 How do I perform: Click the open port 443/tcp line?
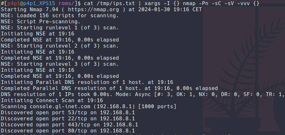click(69, 124)
